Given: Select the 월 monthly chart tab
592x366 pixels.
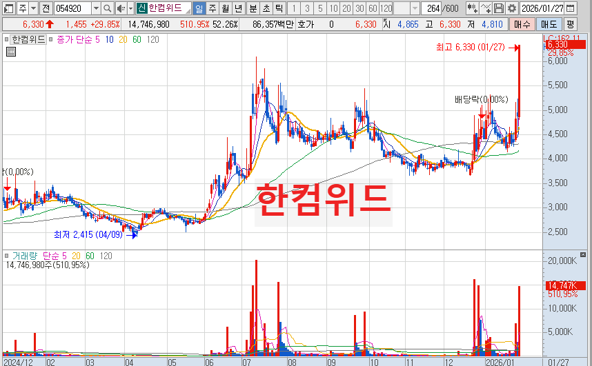Looking at the screenshot, I should [x=226, y=8].
